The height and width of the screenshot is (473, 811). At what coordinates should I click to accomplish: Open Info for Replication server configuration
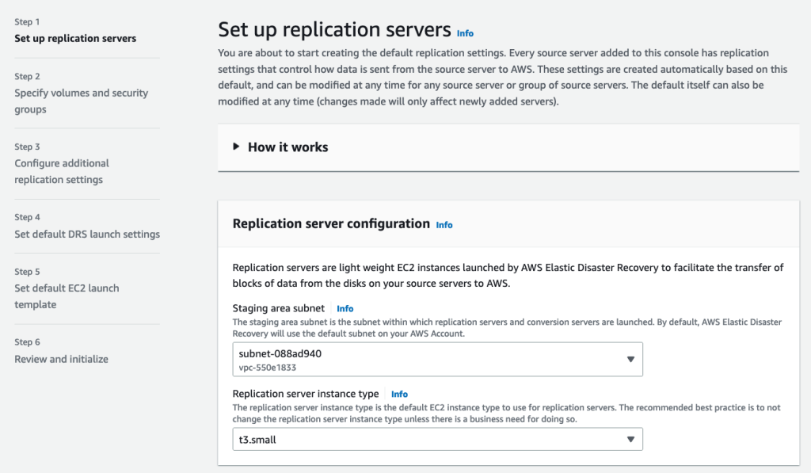click(444, 225)
